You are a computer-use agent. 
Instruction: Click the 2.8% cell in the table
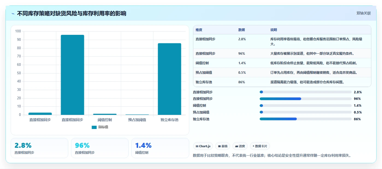242,39
